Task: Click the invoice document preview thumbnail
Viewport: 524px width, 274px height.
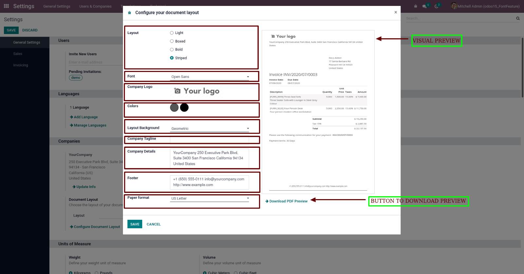Action: [318, 112]
